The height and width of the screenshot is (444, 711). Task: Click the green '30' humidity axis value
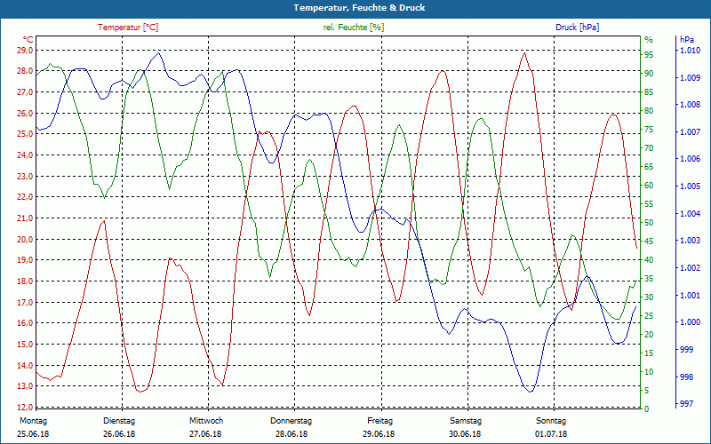[x=649, y=297]
